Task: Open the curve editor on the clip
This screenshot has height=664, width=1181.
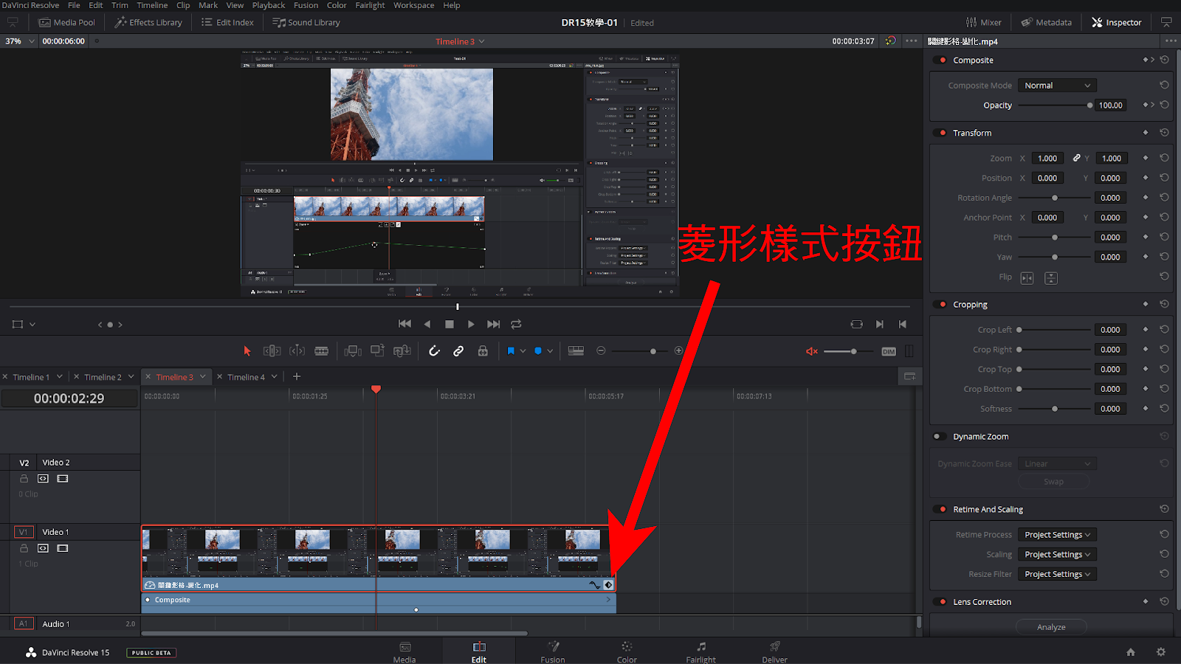Action: click(594, 585)
